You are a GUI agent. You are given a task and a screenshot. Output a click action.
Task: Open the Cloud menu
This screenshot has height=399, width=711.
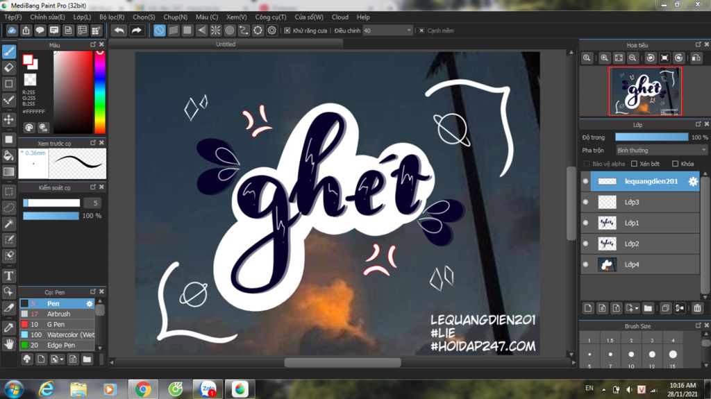pyautogui.click(x=340, y=17)
